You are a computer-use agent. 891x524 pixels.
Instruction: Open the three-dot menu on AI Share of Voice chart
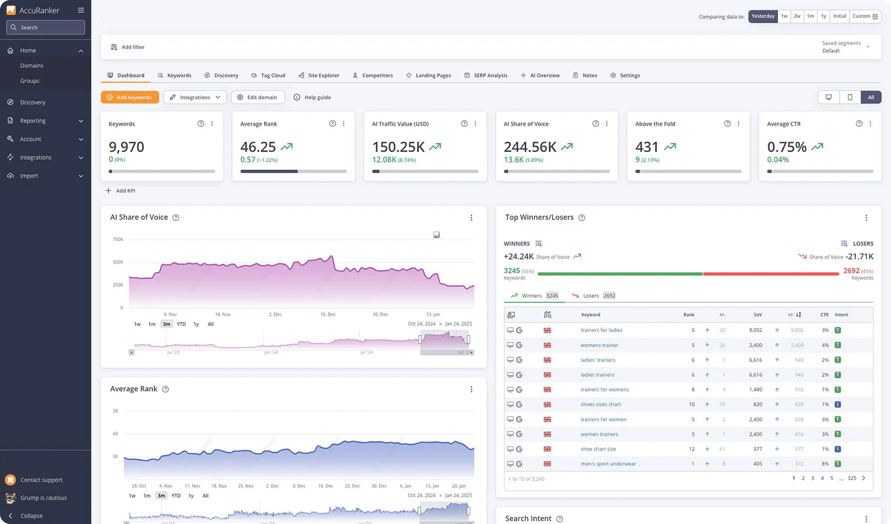[472, 218]
